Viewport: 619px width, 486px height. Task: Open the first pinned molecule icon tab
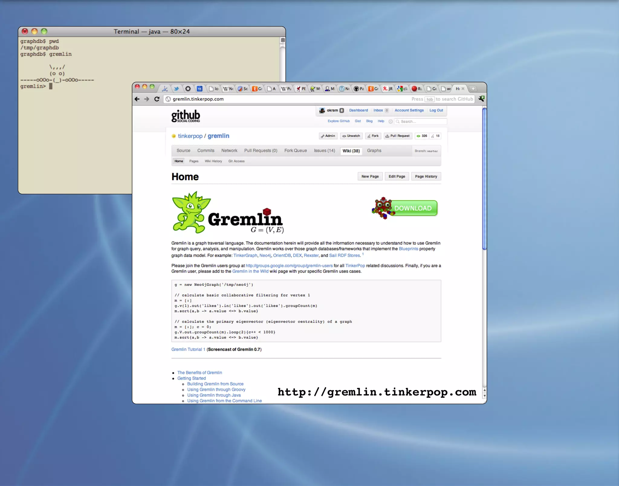tap(165, 89)
